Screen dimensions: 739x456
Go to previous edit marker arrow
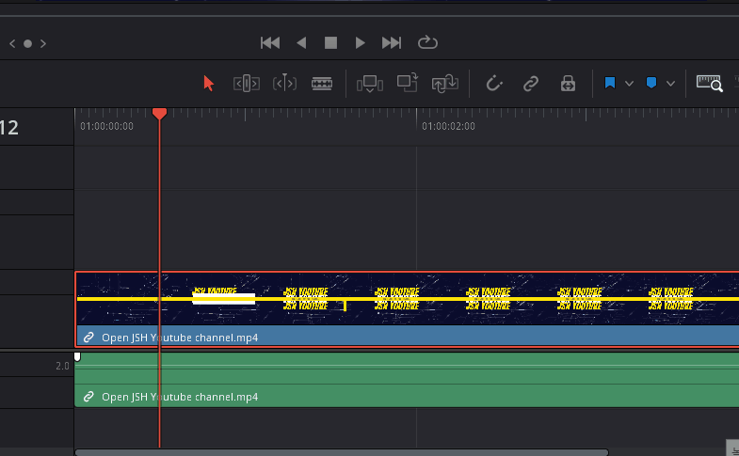12,44
